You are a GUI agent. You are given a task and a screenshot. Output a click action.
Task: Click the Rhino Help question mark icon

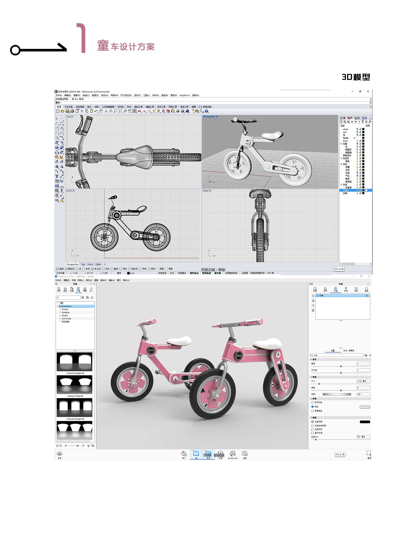click(207, 111)
